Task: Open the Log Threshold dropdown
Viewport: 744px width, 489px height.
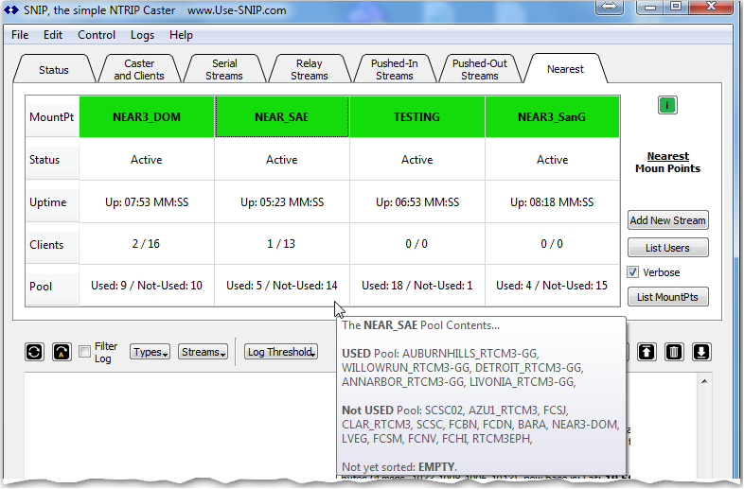Action: [280, 352]
